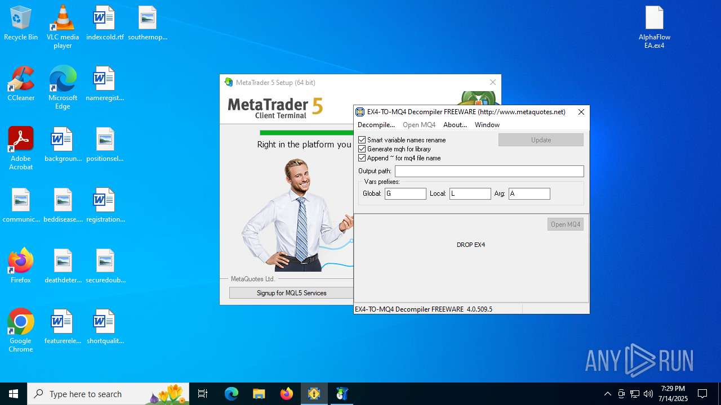Open File Explorer from the taskbar

[259, 394]
